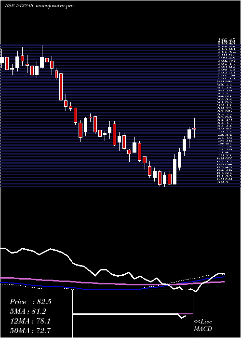Select the 50MA : 72.7 value

pos(30,330)
